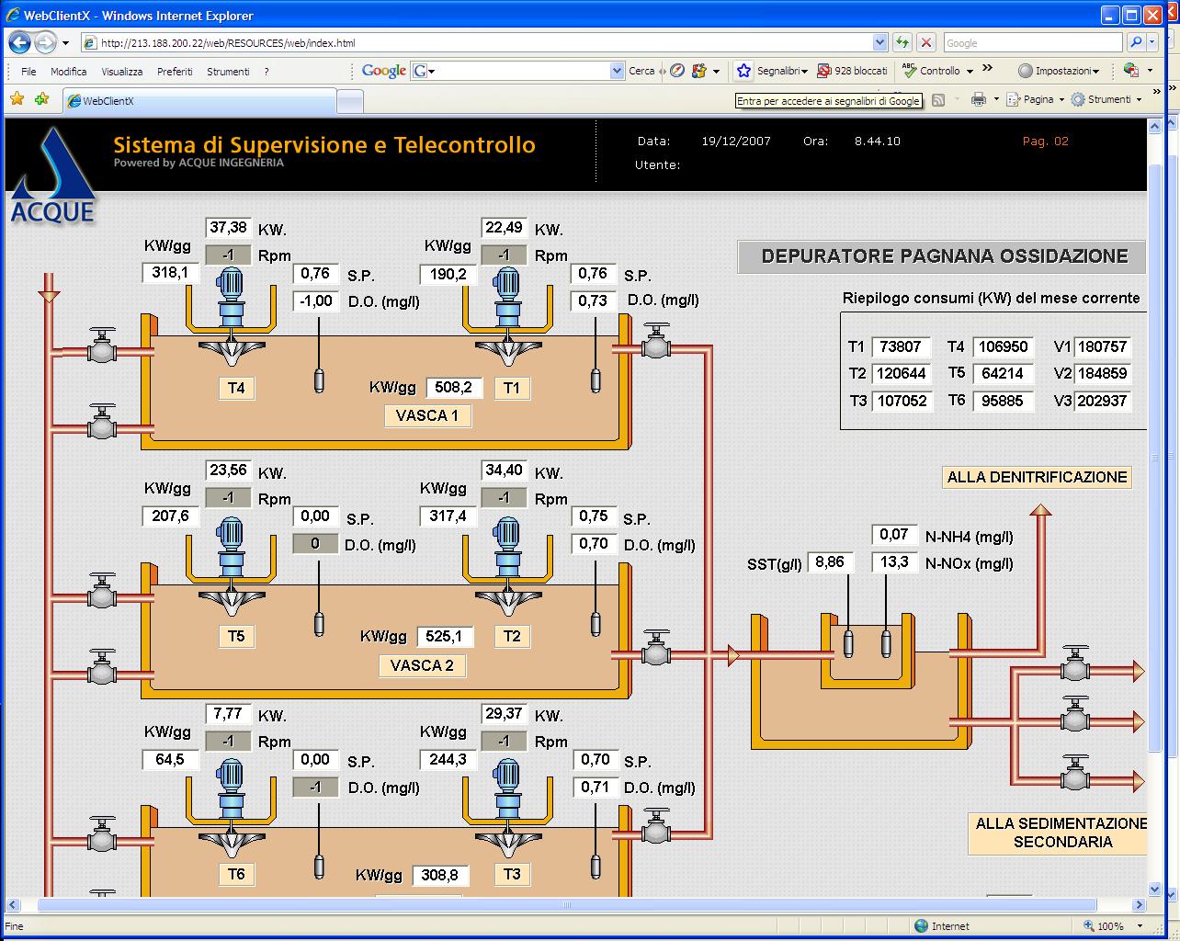Click the 928 bloccati popup blocker icon
Viewport: 1180px width, 941px height.
point(823,71)
